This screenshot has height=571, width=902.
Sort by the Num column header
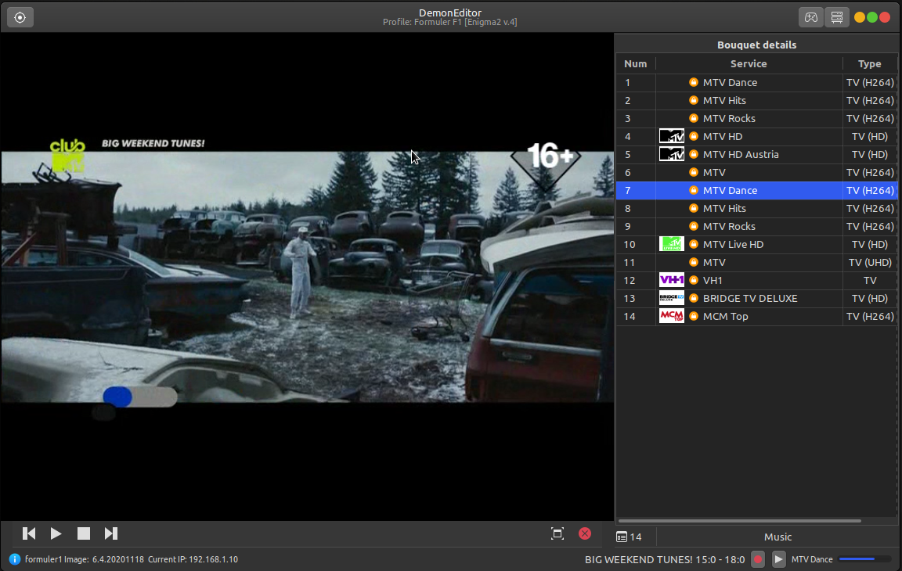636,64
